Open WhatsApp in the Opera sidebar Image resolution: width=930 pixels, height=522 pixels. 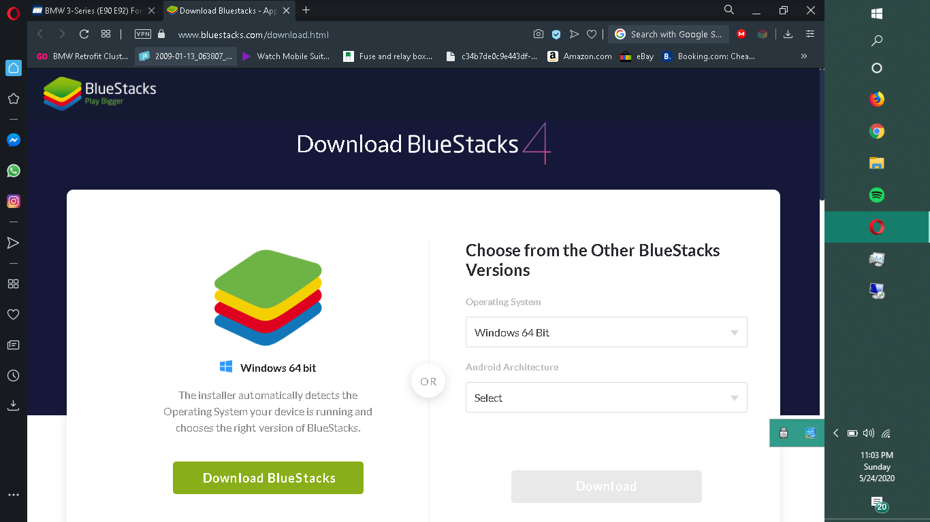(13, 171)
